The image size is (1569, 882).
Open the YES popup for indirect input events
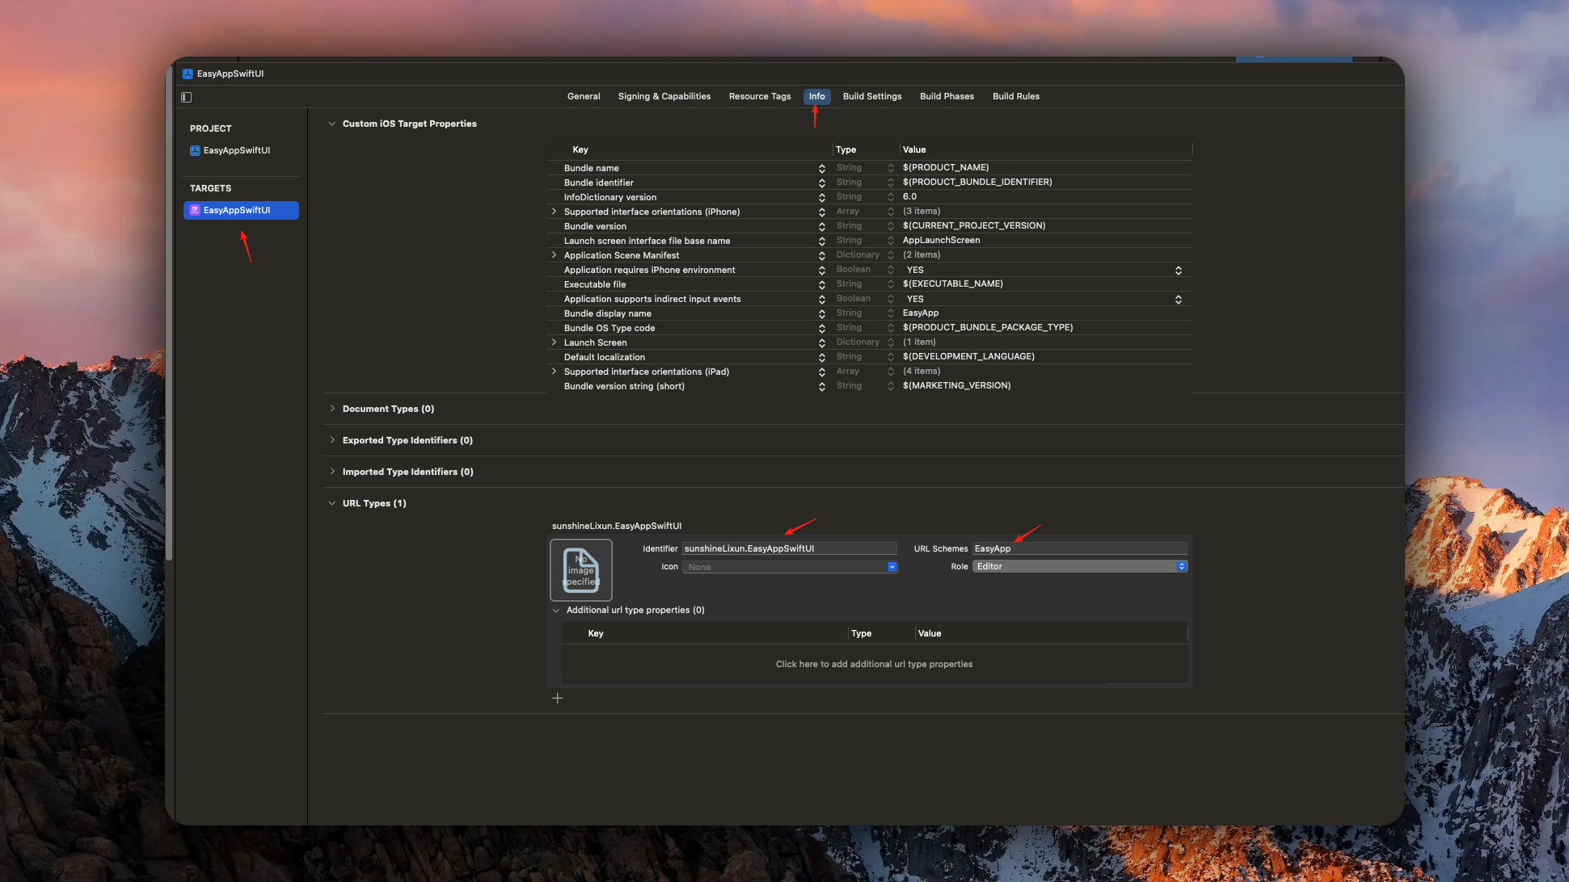pyautogui.click(x=1178, y=300)
